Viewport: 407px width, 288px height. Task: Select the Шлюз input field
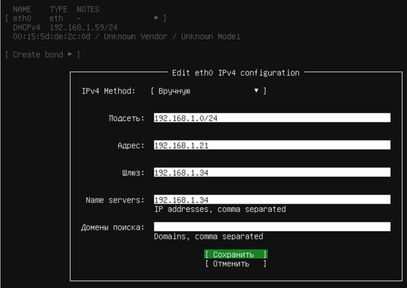click(272, 172)
